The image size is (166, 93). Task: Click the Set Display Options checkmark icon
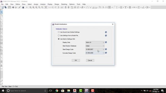point(75,7)
